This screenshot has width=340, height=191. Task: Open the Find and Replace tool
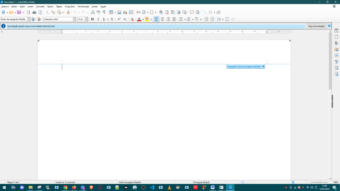click(x=93, y=12)
